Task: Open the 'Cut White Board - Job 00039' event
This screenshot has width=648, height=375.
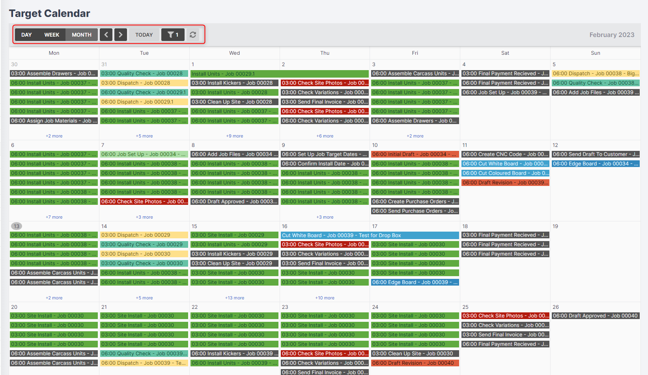Action: [341, 235]
